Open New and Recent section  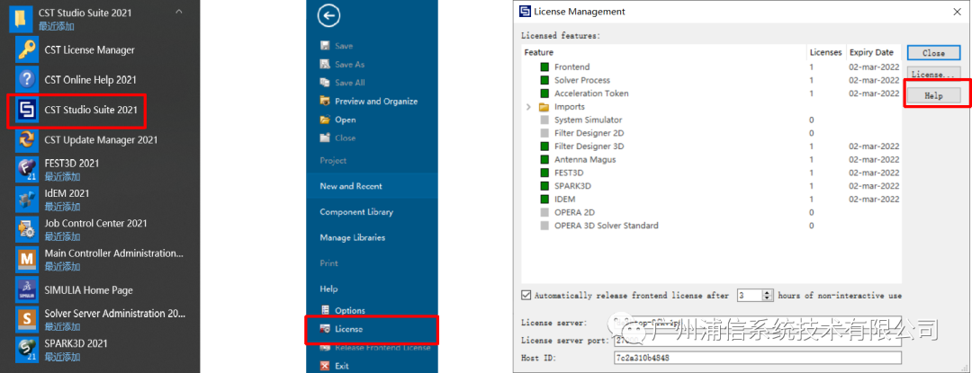[351, 186]
